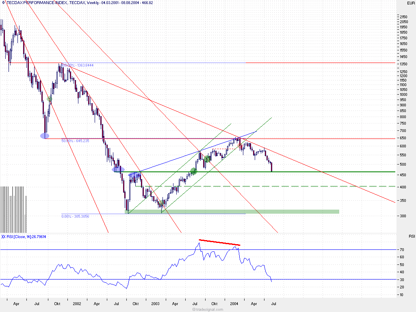The width and height of the screenshot is (416, 312).
Task: Click the 2004 label on the time axis
Action: tap(234, 303)
